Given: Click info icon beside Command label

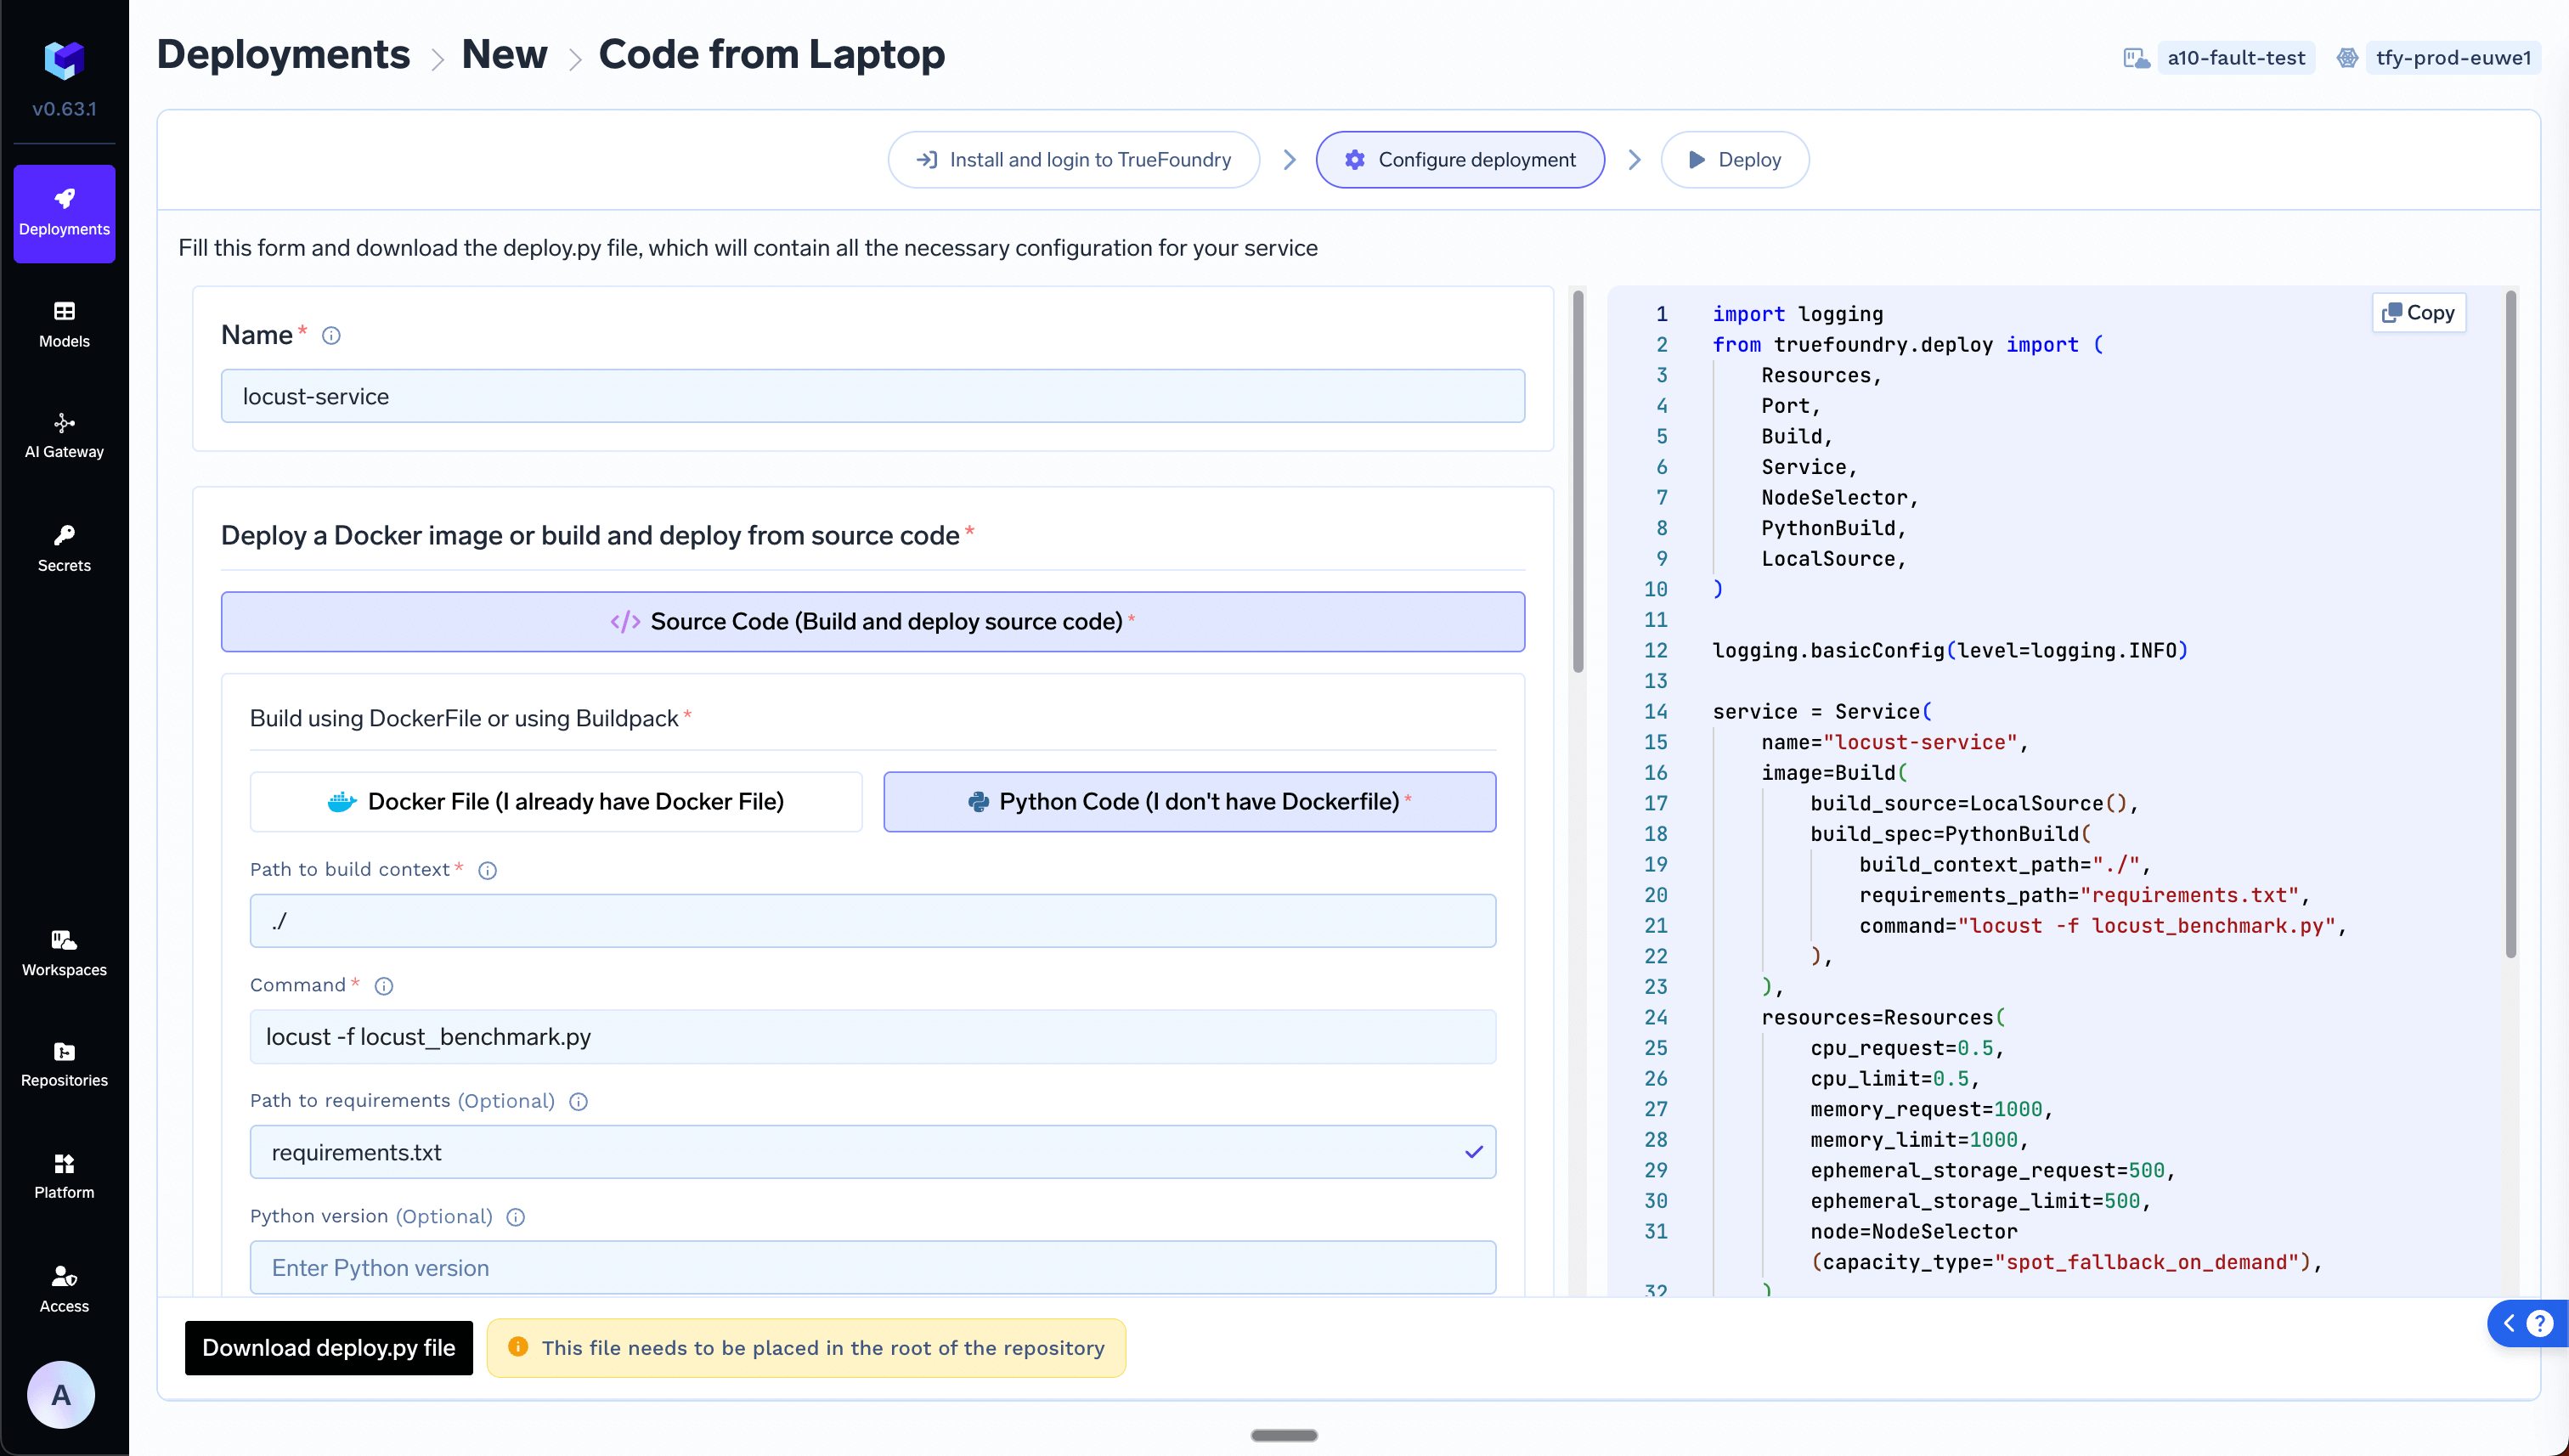Looking at the screenshot, I should (x=384, y=986).
